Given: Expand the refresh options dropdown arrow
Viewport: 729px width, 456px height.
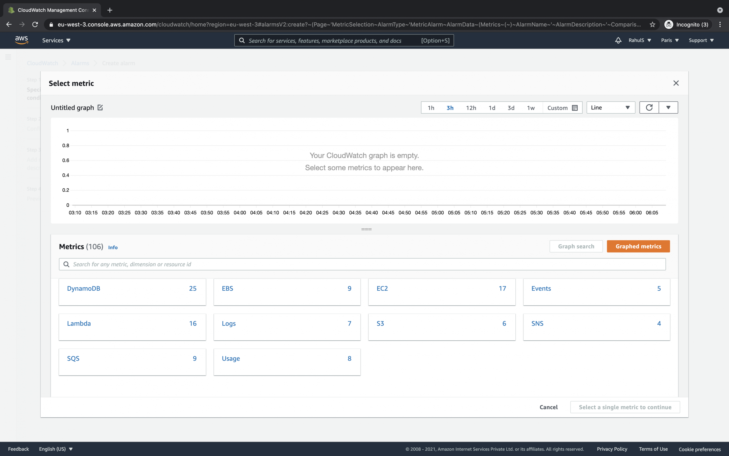Looking at the screenshot, I should [668, 107].
